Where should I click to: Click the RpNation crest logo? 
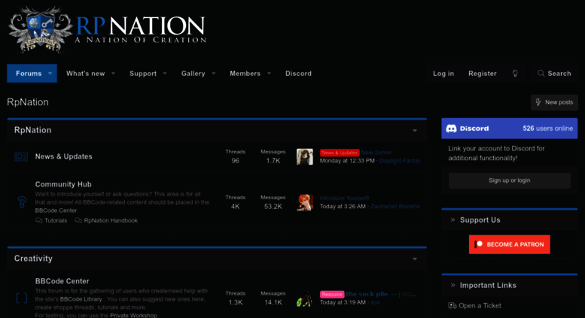41,30
